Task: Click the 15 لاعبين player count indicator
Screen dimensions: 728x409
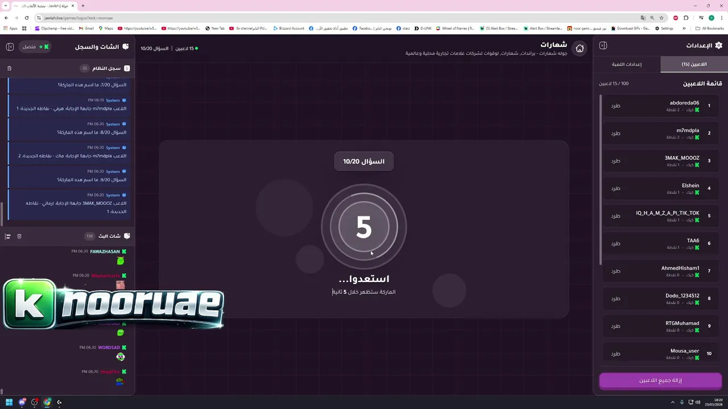Action: click(x=186, y=48)
